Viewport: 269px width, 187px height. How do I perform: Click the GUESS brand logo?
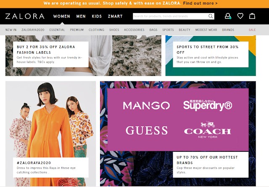[147, 130]
